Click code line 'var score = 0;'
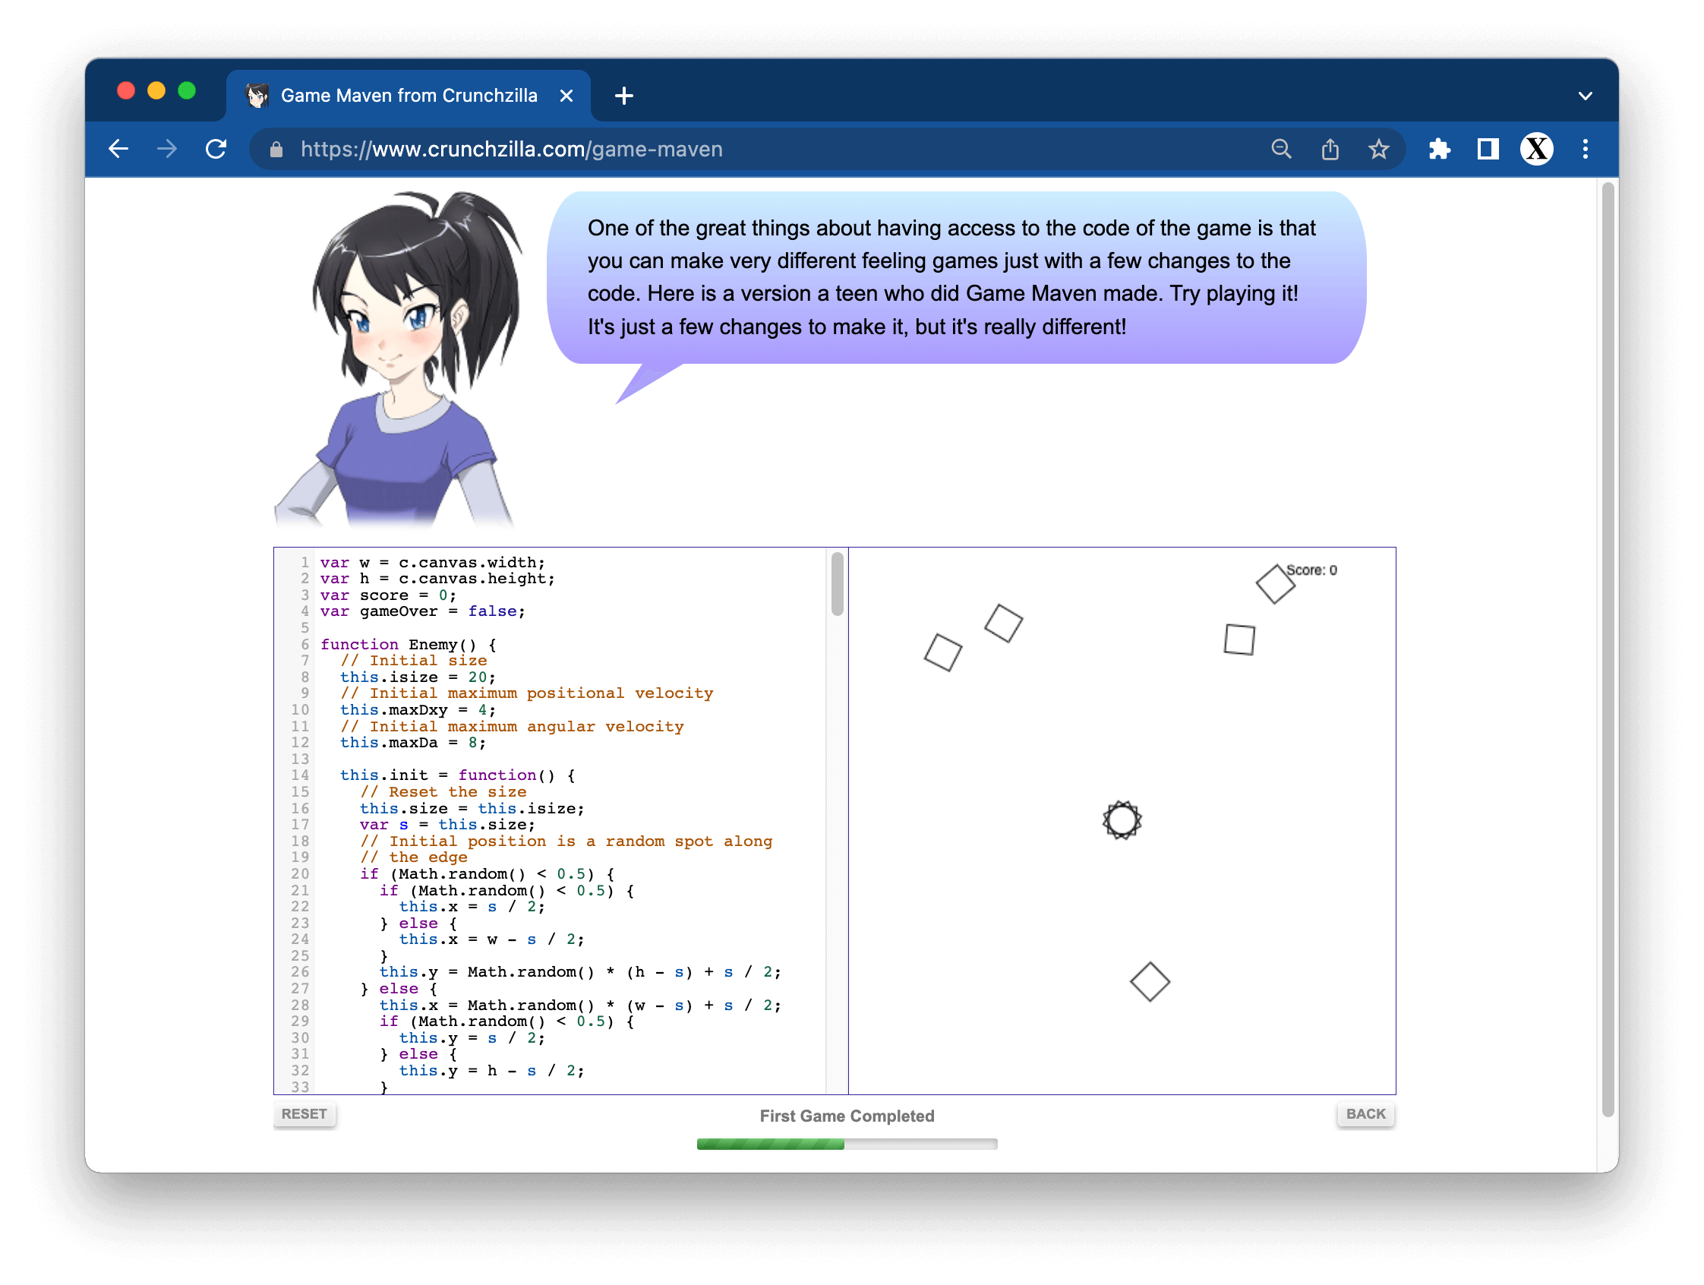1704x1285 pixels. tap(388, 595)
